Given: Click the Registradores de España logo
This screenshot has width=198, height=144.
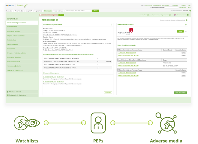Looking at the screenshot, I should click(x=125, y=31).
